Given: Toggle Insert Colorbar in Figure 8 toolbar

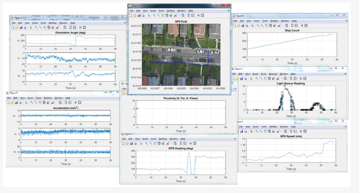Looking at the screenshot, I should click(188, 16).
